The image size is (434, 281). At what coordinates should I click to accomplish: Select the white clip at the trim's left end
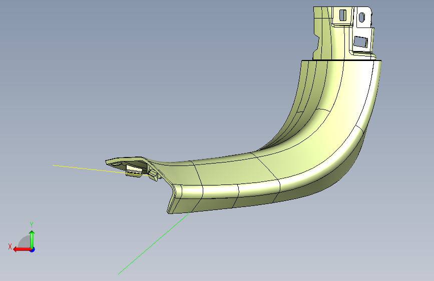click(134, 170)
